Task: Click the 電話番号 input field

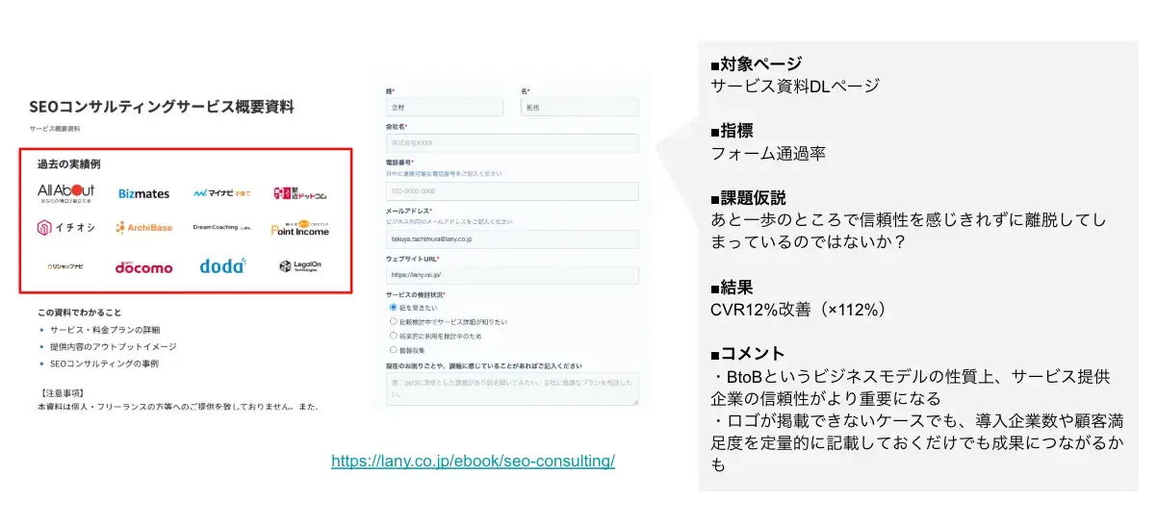Action: tap(512, 191)
